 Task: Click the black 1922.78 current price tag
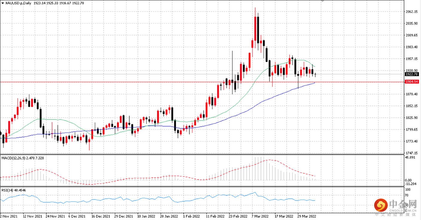[412, 74]
